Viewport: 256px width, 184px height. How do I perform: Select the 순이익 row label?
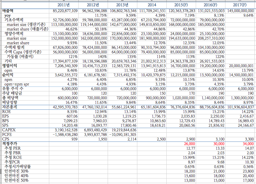(x=8, y=75)
